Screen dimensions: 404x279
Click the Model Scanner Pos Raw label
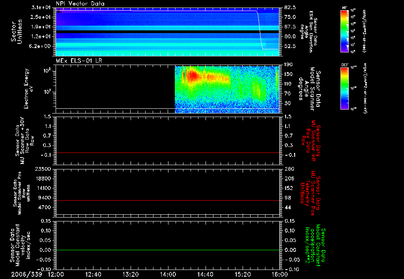tap(22, 193)
